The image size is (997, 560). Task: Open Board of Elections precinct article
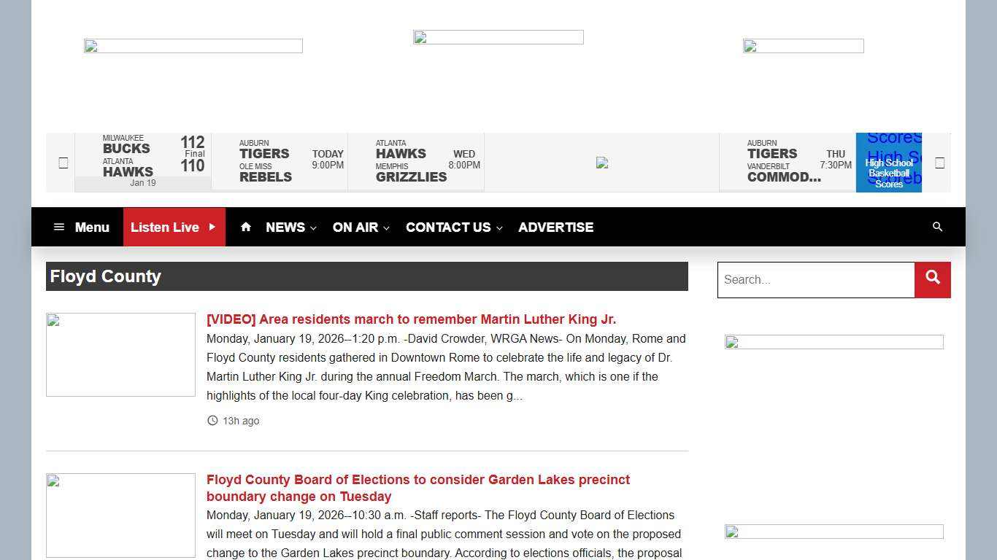(417, 488)
